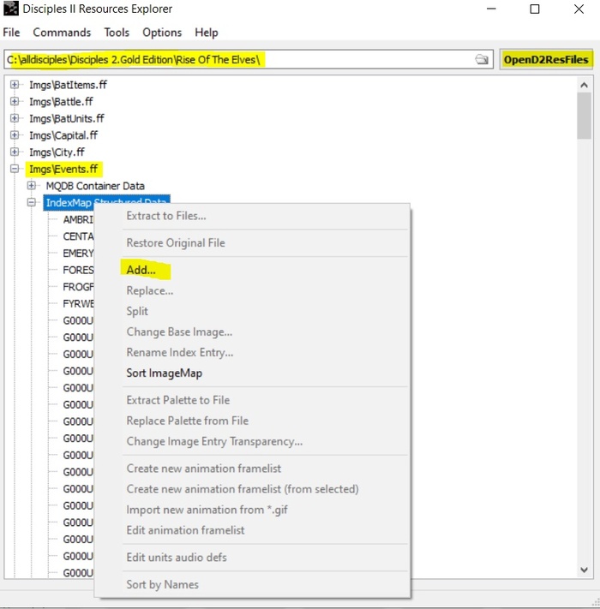Open the Commands menu
The width and height of the screenshot is (600, 609).
(62, 33)
